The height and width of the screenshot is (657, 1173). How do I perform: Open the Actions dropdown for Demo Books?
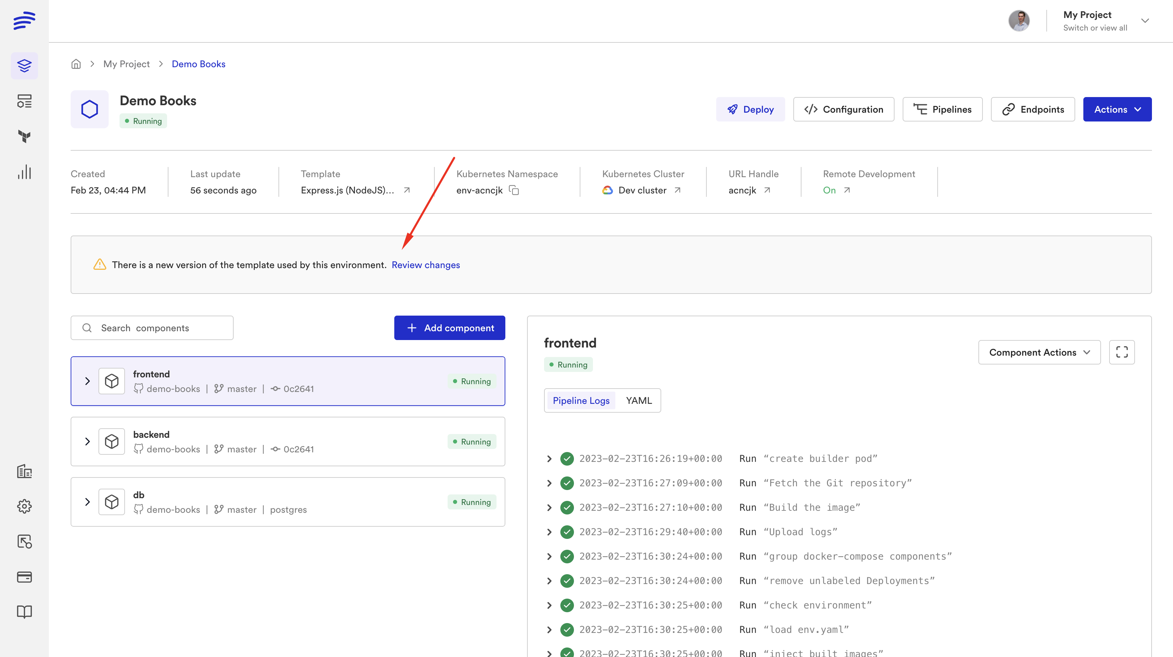coord(1117,109)
